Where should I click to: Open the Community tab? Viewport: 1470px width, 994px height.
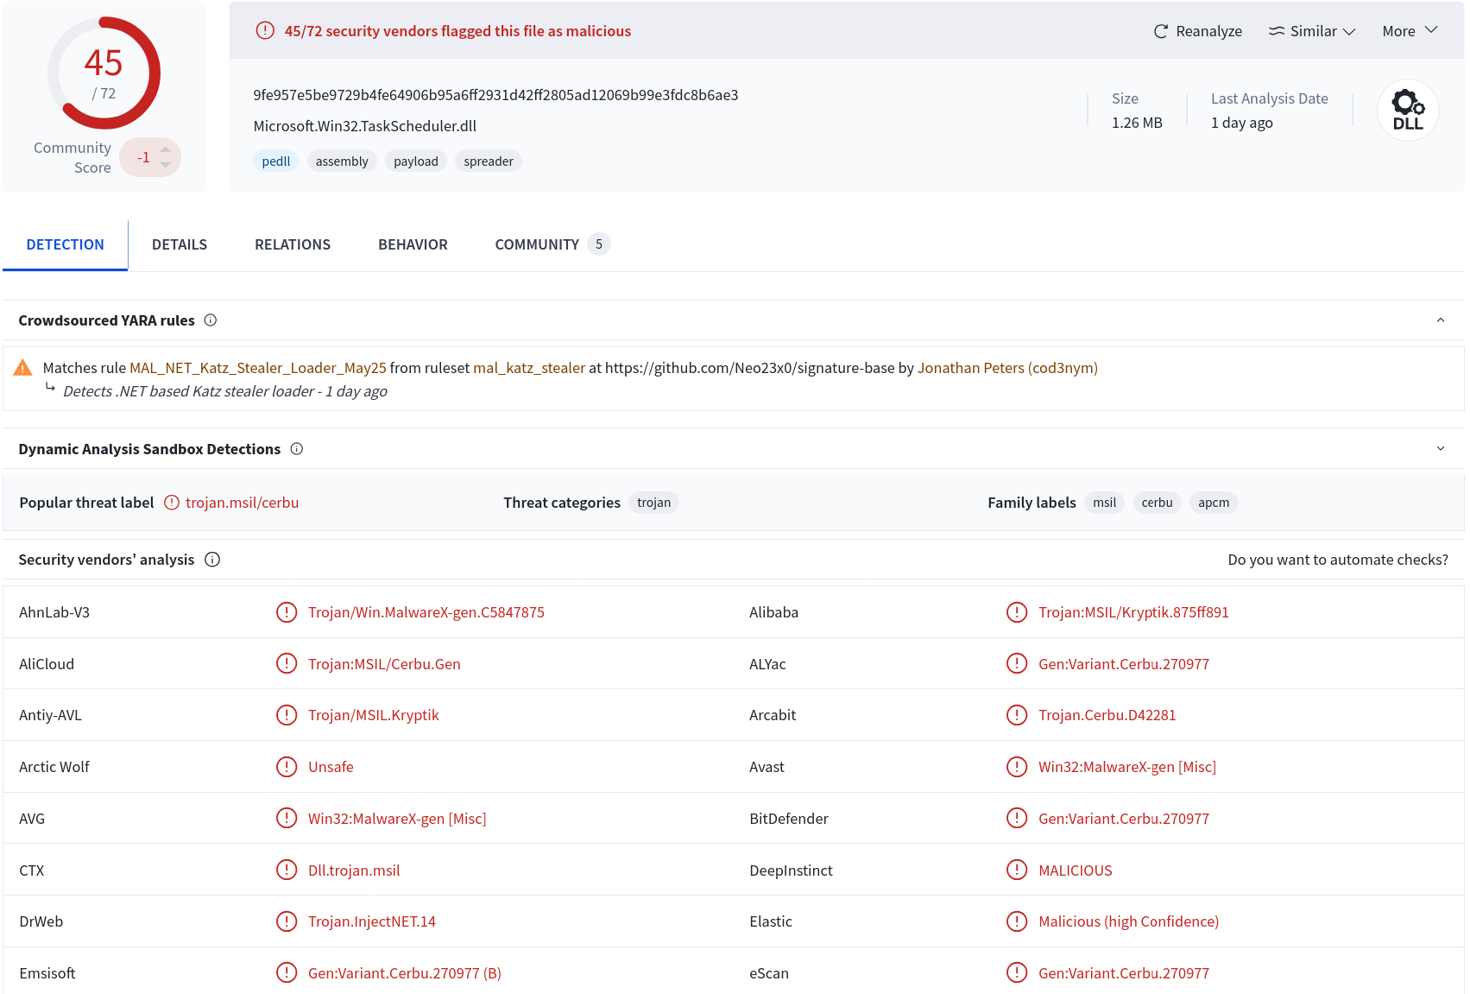(552, 244)
